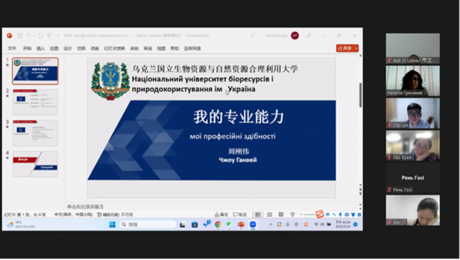Screen dimensions: 460x260
Task: Switch to Normal view icon in status bar
Action: 257,215
